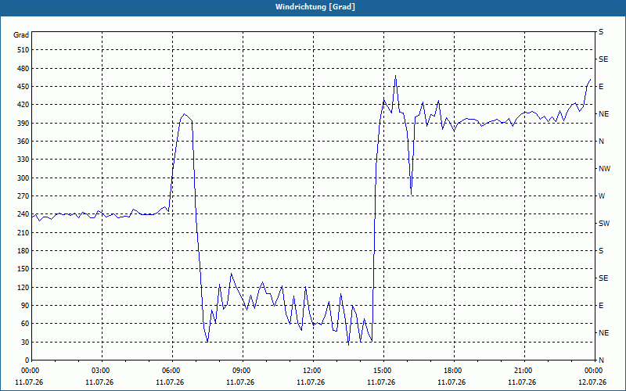The image size is (626, 391).
Task: Select the 330 y-axis value
Action: click(23, 160)
